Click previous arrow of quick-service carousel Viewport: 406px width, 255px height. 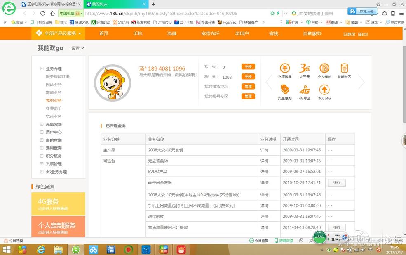(269, 82)
